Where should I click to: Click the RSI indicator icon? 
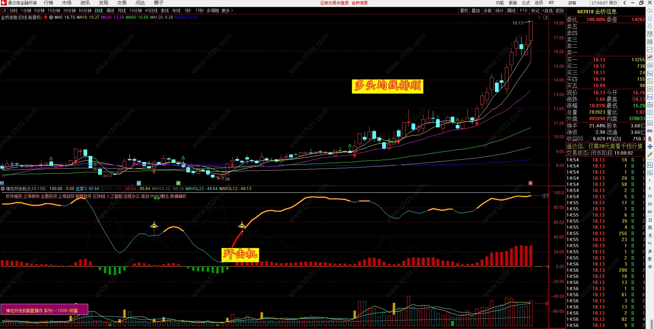point(650,131)
